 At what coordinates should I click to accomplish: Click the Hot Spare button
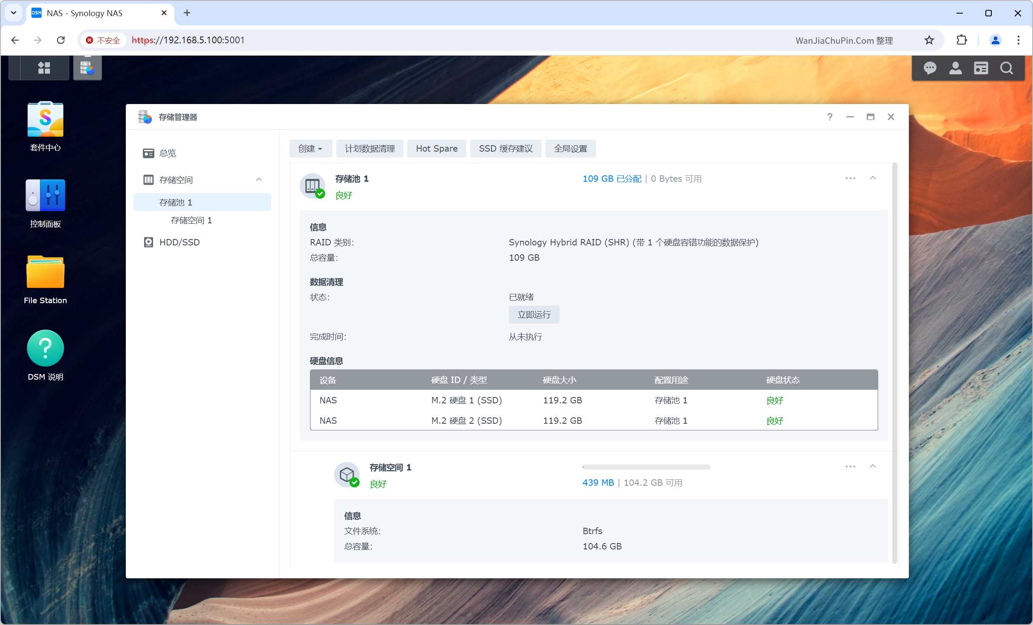[x=437, y=149]
